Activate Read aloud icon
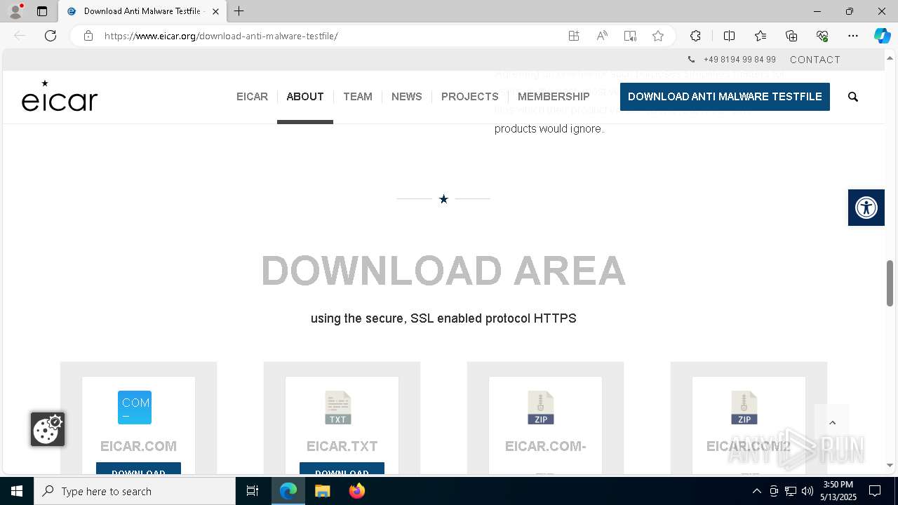 point(602,36)
